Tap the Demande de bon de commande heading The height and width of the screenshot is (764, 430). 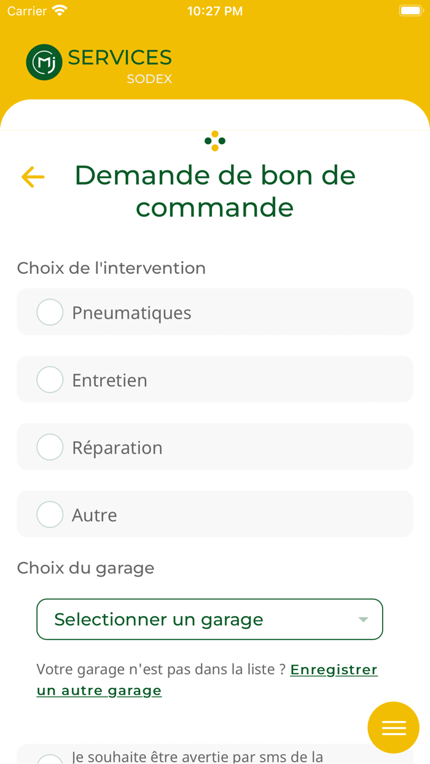215,191
